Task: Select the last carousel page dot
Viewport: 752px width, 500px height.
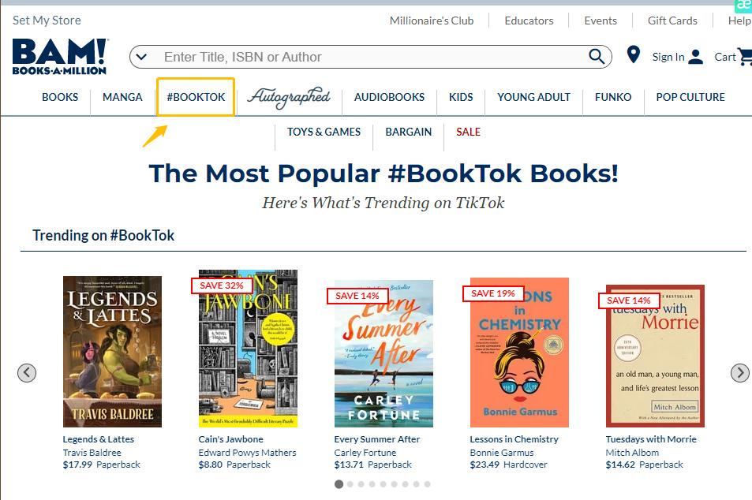Action: 428,484
